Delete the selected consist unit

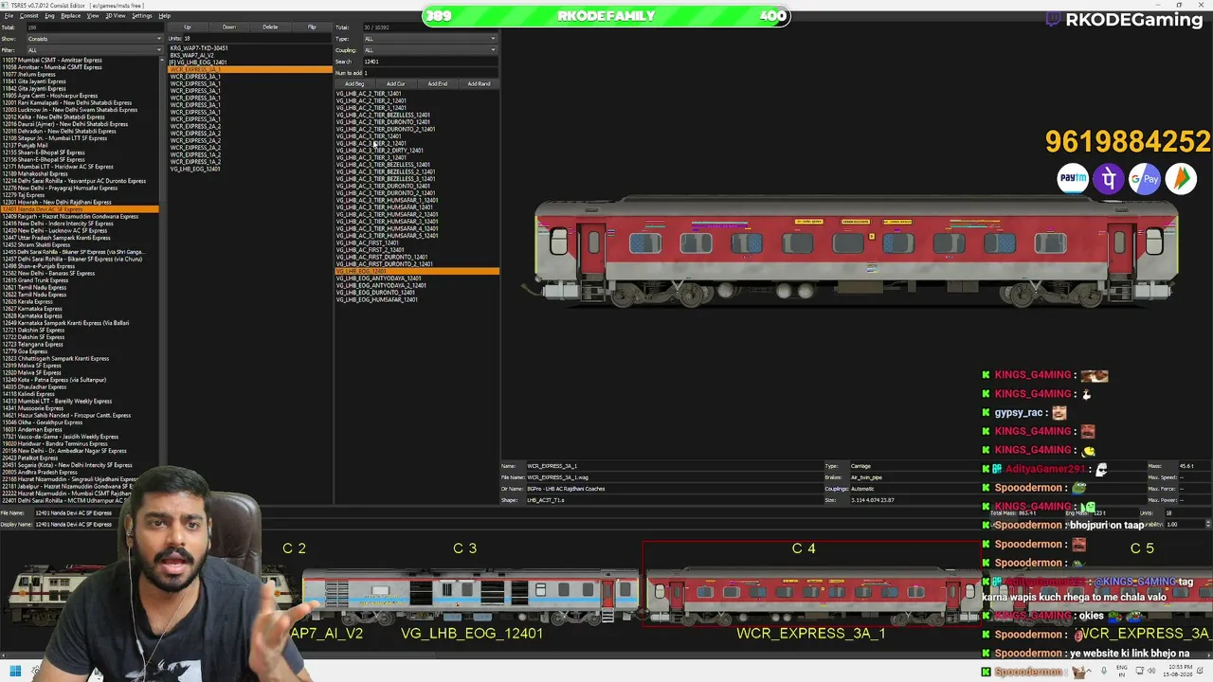pos(271,27)
